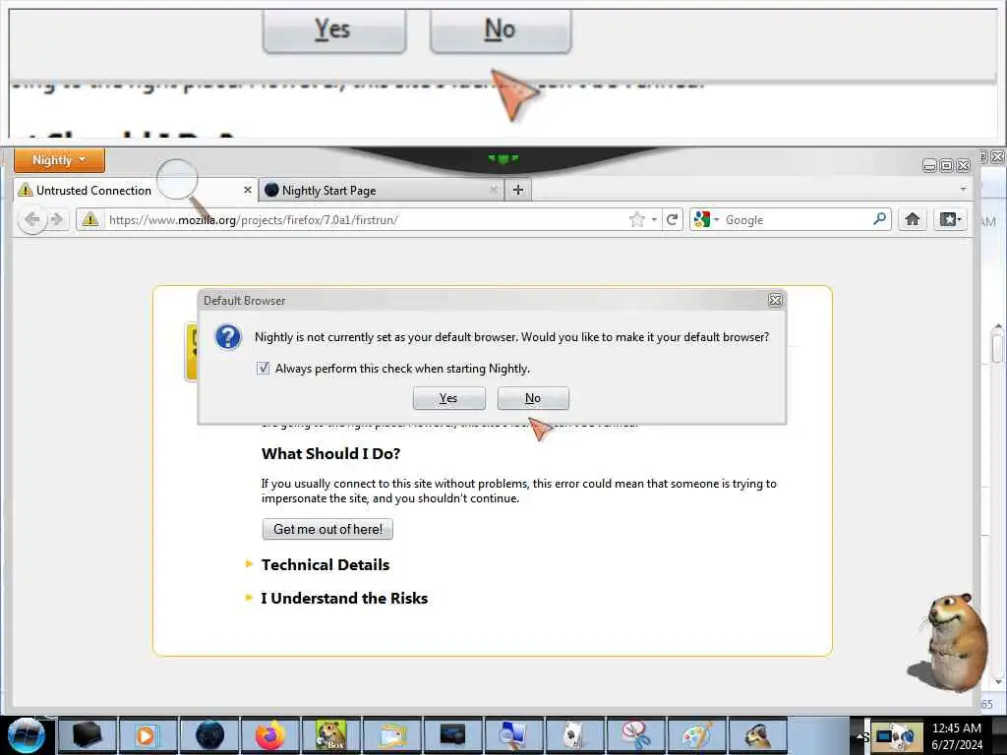Close the Default Browser dialog
This screenshot has height=755, width=1007.
click(775, 300)
